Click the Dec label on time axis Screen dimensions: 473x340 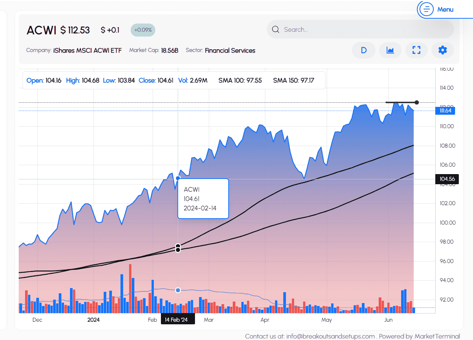click(x=37, y=320)
